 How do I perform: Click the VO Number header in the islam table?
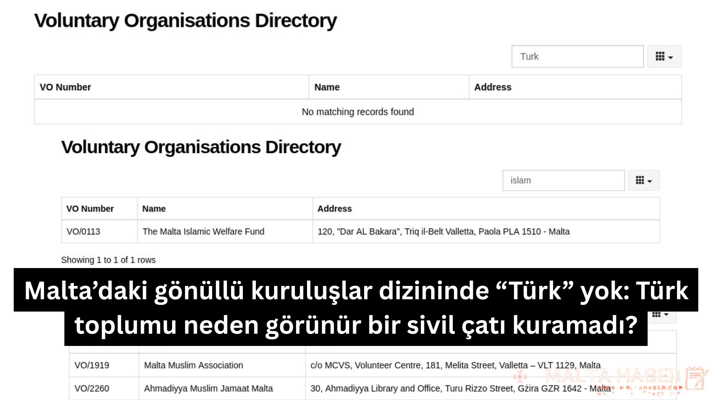90,209
